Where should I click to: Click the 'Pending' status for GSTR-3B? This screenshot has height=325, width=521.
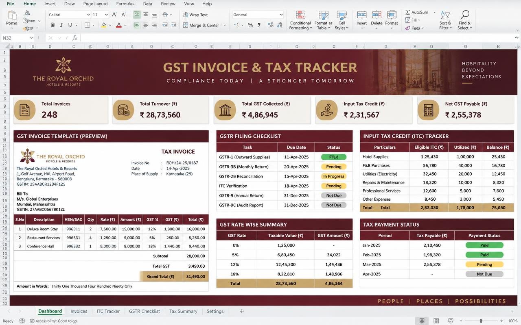coord(334,167)
